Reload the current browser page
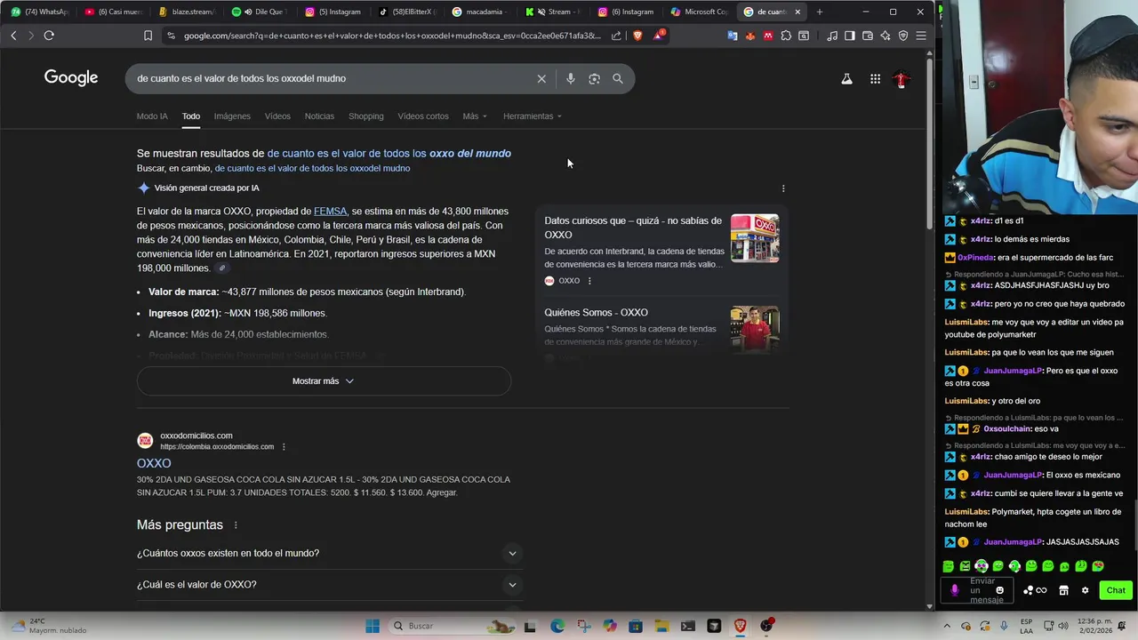 [x=49, y=36]
